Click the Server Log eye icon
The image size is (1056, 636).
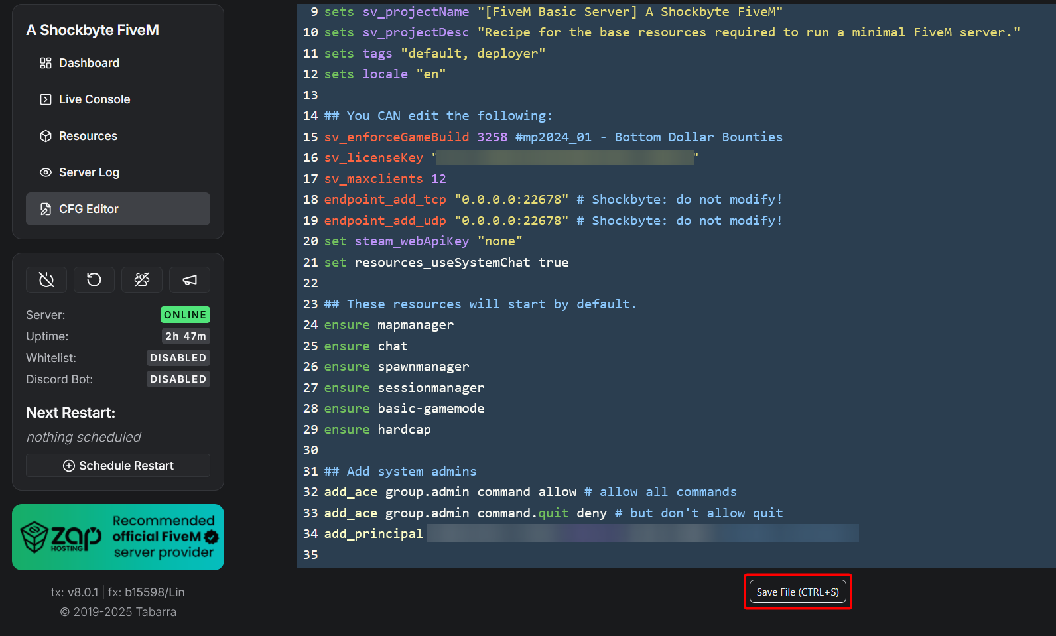coord(46,172)
